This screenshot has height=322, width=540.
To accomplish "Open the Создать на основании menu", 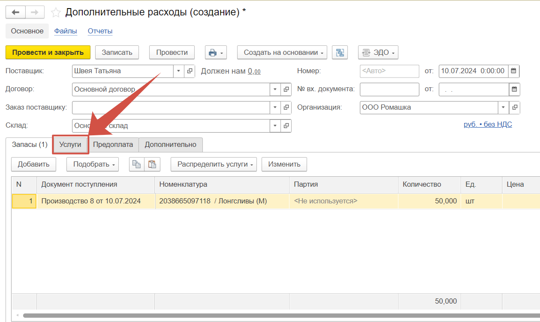I will click(282, 53).
